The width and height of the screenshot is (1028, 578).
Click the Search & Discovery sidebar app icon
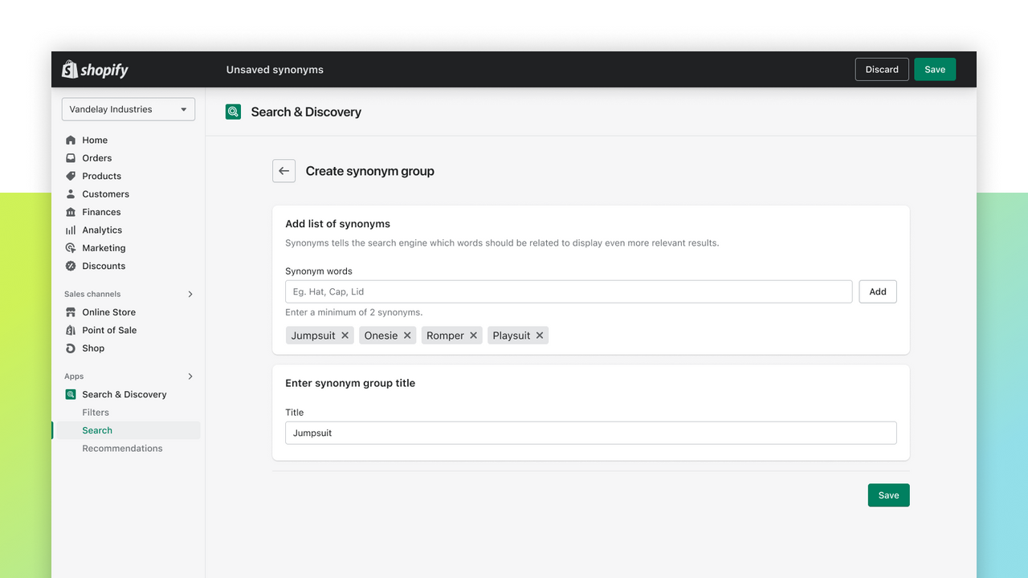(x=71, y=394)
